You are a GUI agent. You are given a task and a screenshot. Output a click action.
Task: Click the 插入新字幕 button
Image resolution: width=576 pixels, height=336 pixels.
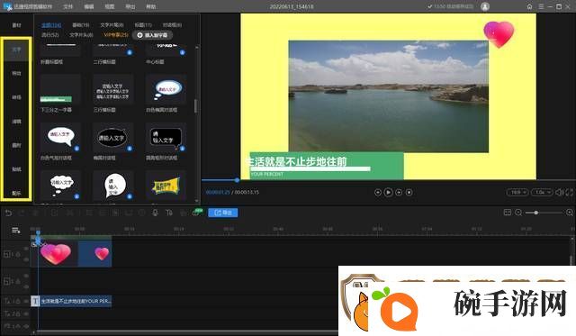click(152, 35)
